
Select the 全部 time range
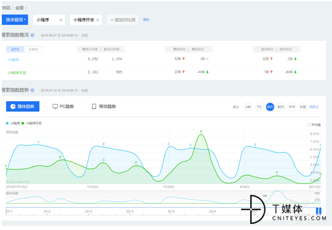303,107
